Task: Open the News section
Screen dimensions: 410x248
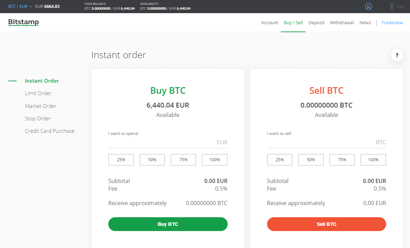Action: [365, 22]
